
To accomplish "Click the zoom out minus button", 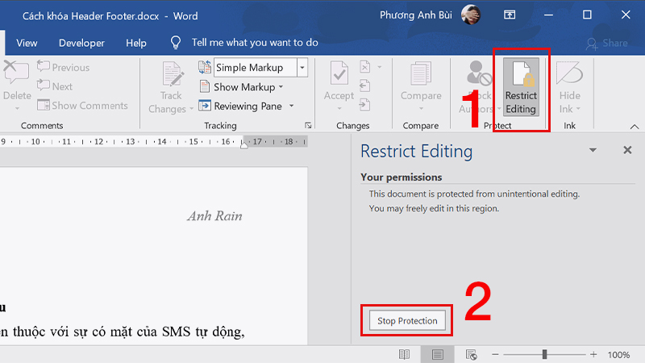I will click(495, 354).
